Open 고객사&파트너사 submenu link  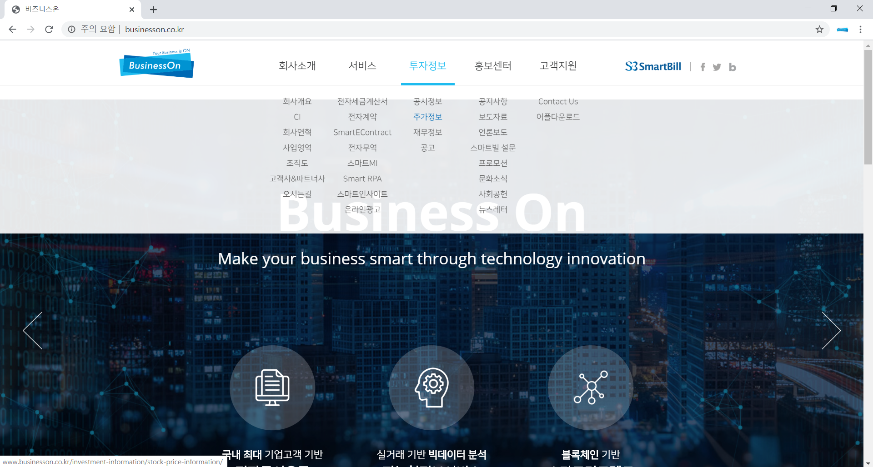(297, 179)
